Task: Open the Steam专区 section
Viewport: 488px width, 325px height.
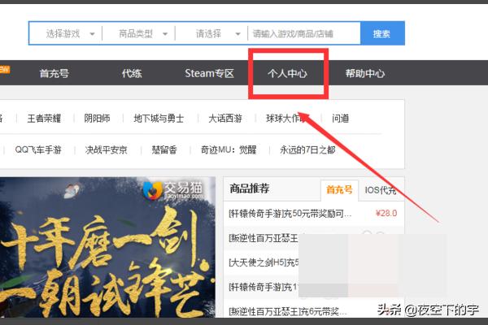Action: 209,73
